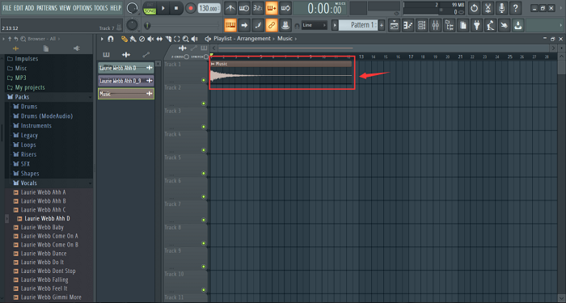The width and height of the screenshot is (566, 303).
Task: Open the TOOLS menu
Action: 101,7
